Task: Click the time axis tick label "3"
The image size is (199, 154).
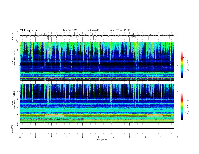Action: point(67,137)
